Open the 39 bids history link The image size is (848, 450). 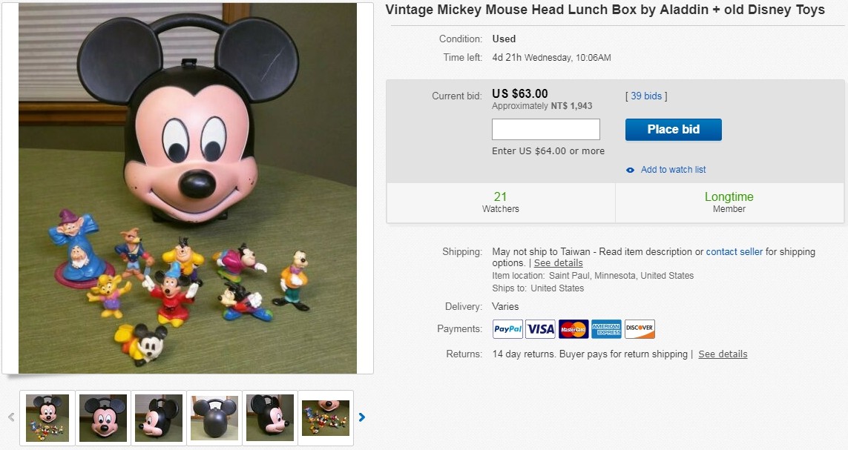tap(646, 96)
